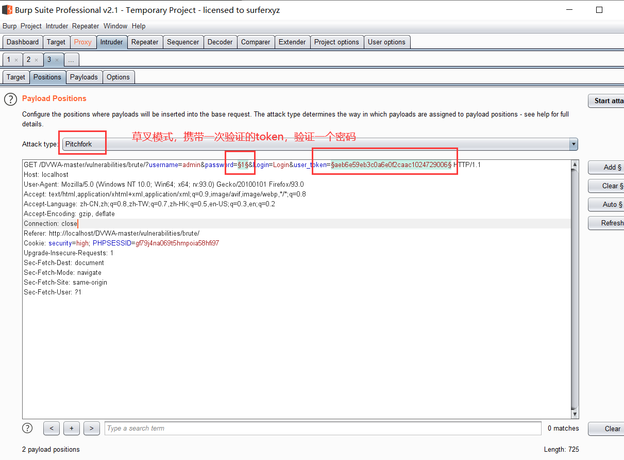Click the Refresh button

[606, 223]
